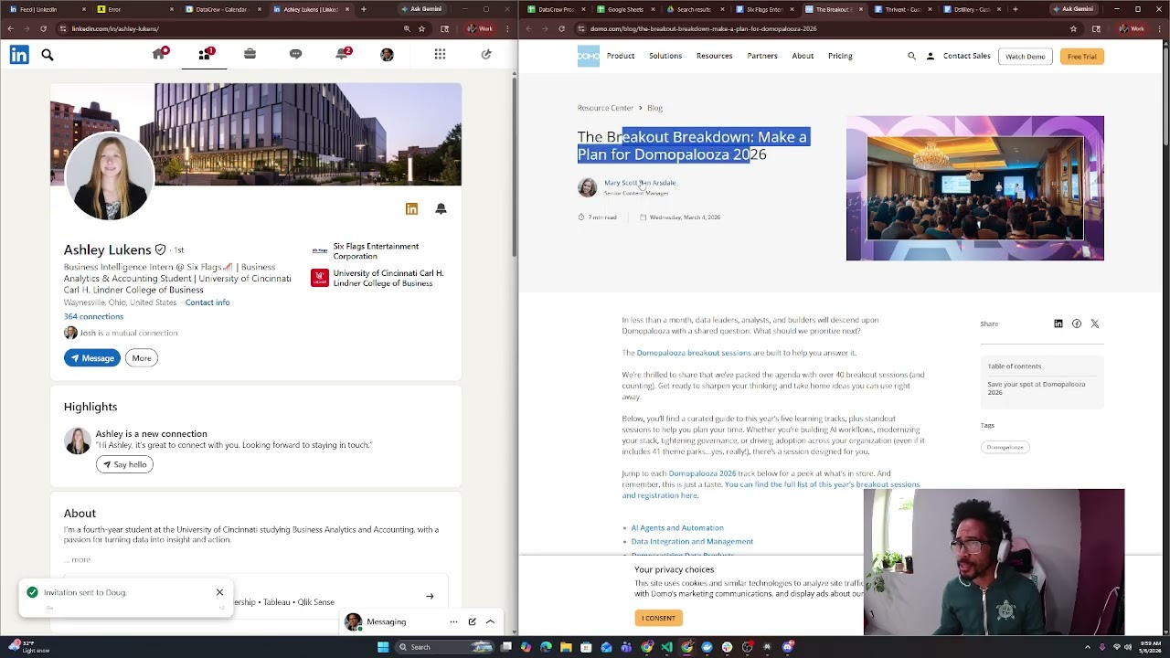Click Domo account person icon
The height and width of the screenshot is (658, 1170).
[931, 56]
